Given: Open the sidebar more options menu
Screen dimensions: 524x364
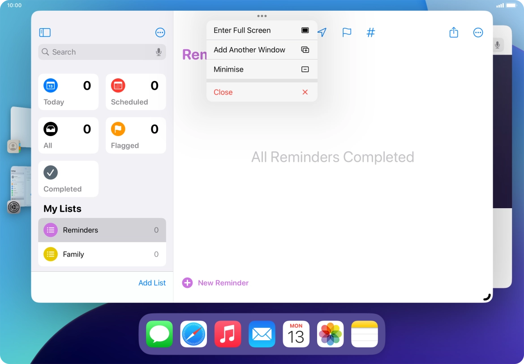Looking at the screenshot, I should click(160, 33).
